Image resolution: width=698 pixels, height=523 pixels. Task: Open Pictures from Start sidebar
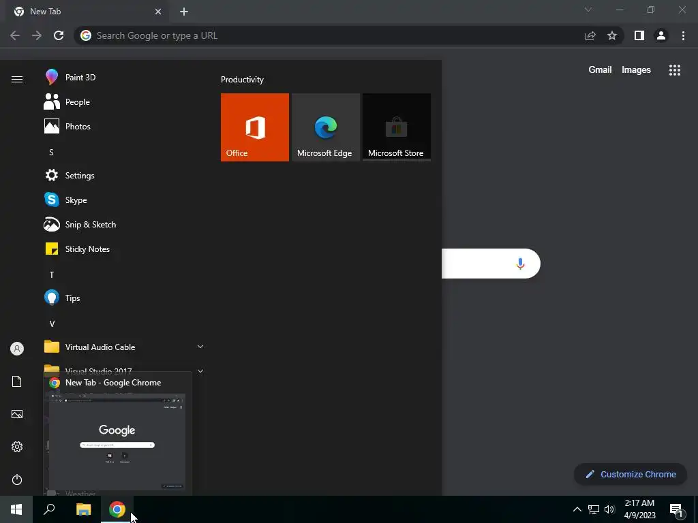point(17,414)
